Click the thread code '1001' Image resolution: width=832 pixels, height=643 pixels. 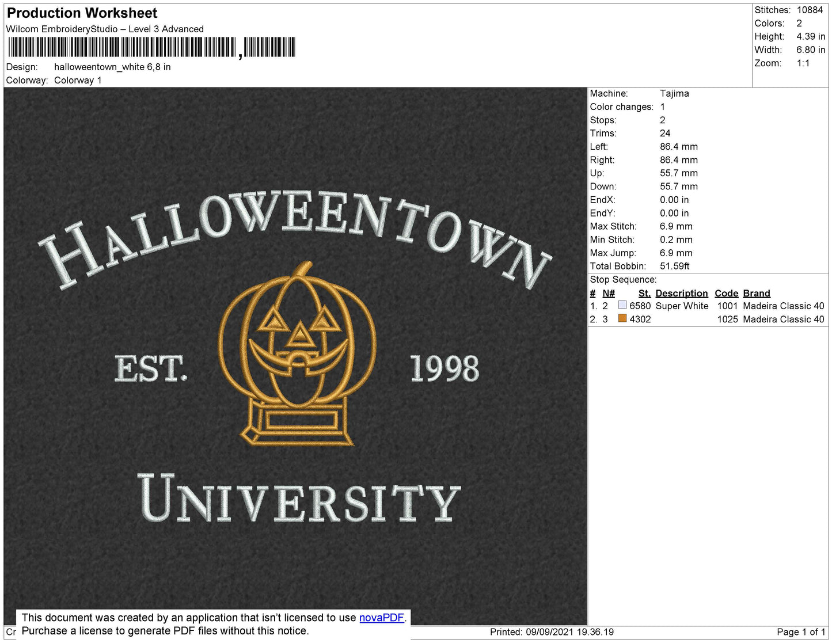point(727,306)
